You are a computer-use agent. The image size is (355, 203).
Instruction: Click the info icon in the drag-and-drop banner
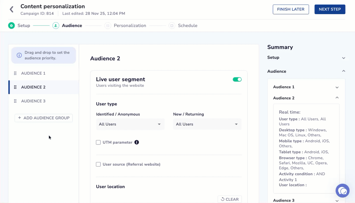[x=19, y=55]
